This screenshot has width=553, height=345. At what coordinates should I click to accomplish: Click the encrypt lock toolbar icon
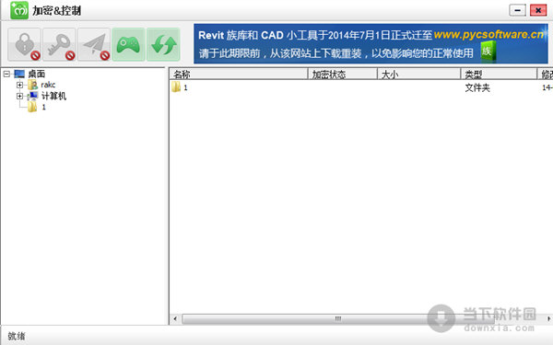click(24, 45)
